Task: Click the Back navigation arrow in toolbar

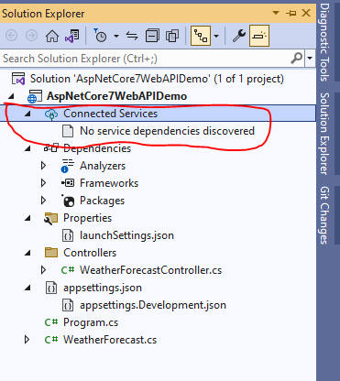Action: pos(12,36)
